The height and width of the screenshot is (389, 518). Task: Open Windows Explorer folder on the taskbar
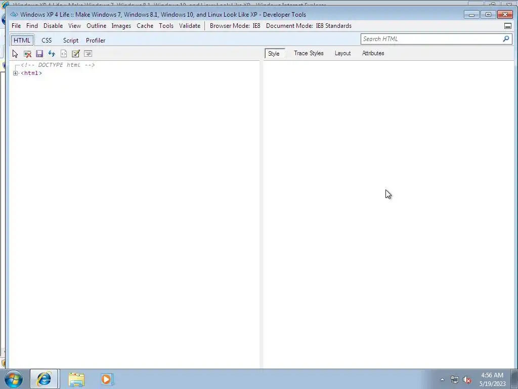[76, 379]
